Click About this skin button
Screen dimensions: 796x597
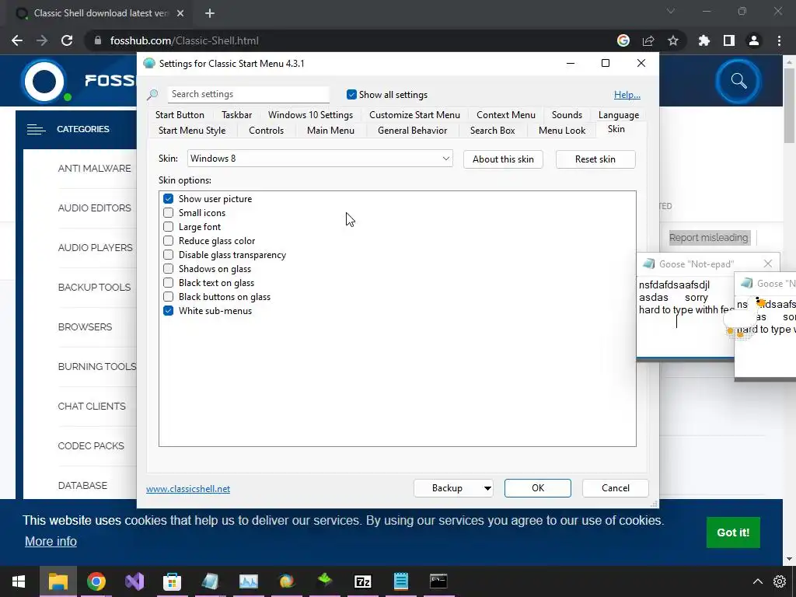(503, 159)
